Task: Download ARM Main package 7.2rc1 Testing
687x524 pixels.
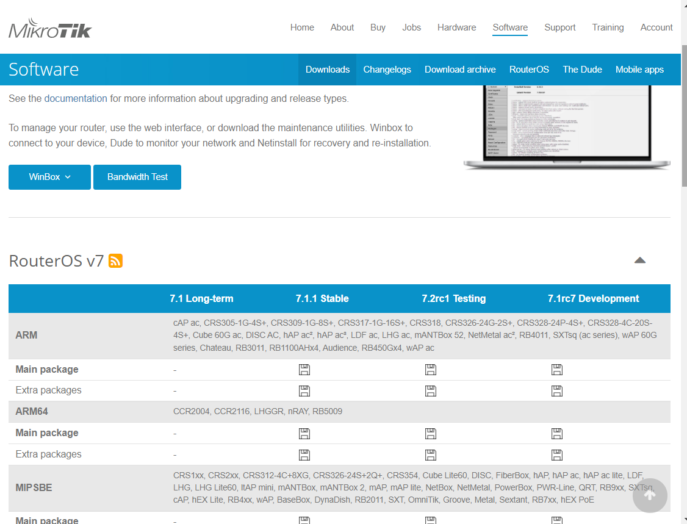Action: [431, 370]
